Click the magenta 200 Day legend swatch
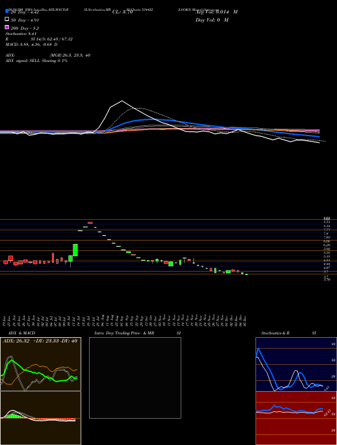The image size is (337, 445). coord(7,27)
